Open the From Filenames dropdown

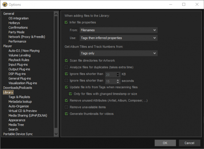pyautogui.click(x=119, y=30)
